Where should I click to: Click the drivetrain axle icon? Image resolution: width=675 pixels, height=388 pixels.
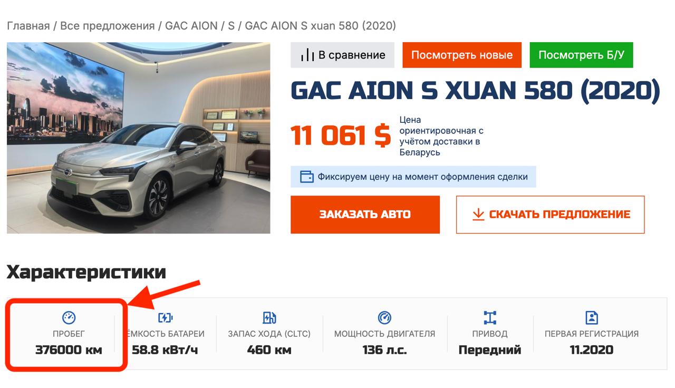[490, 317]
